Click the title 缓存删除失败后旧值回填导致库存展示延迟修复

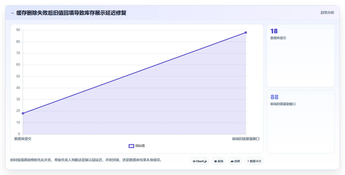click(x=71, y=13)
